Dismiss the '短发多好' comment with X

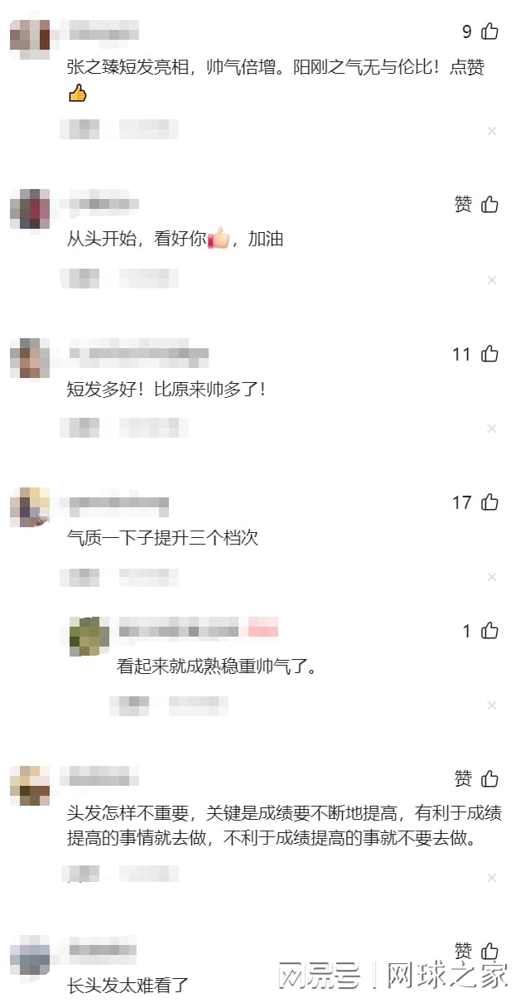[492, 429]
